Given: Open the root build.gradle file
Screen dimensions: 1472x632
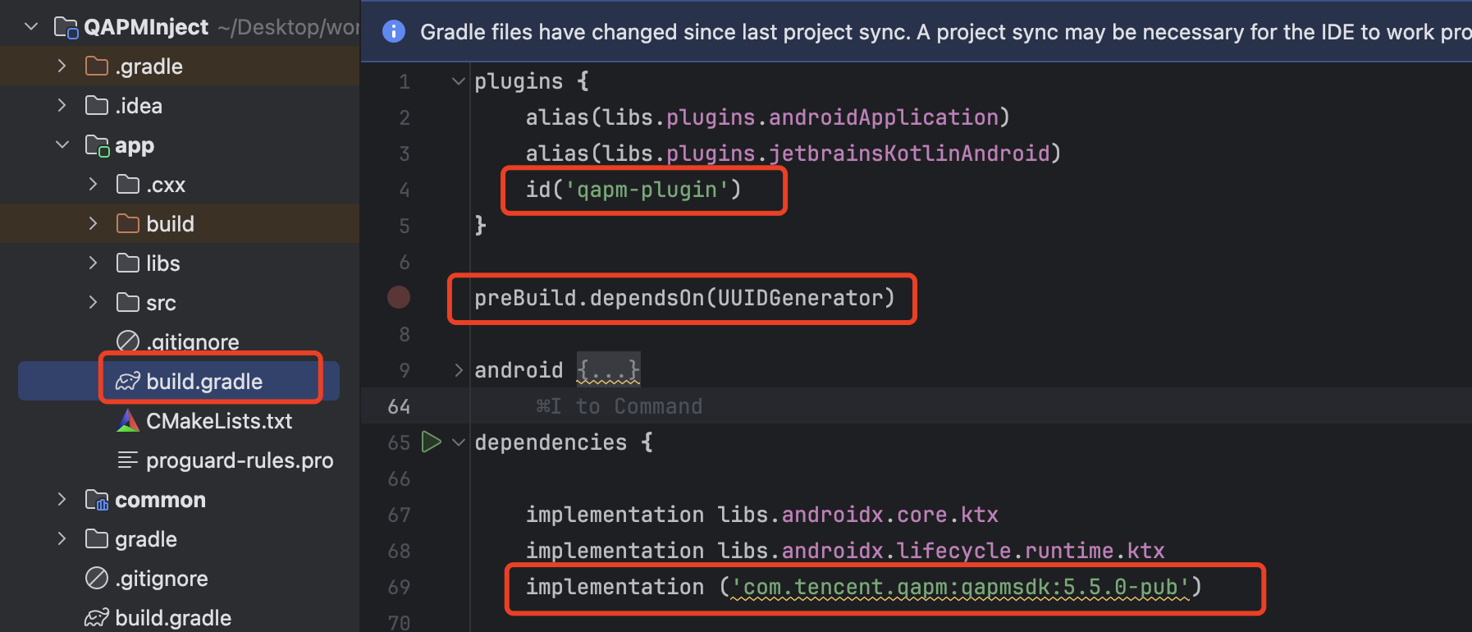Looking at the screenshot, I should [173, 617].
